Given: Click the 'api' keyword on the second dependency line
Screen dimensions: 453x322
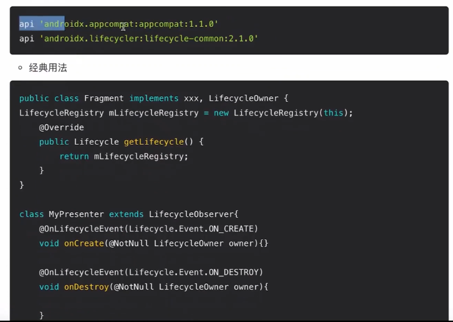Looking at the screenshot, I should [x=27, y=38].
